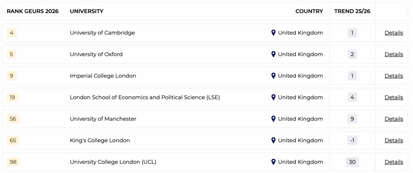Click the location pin in UCL row

coord(273,162)
